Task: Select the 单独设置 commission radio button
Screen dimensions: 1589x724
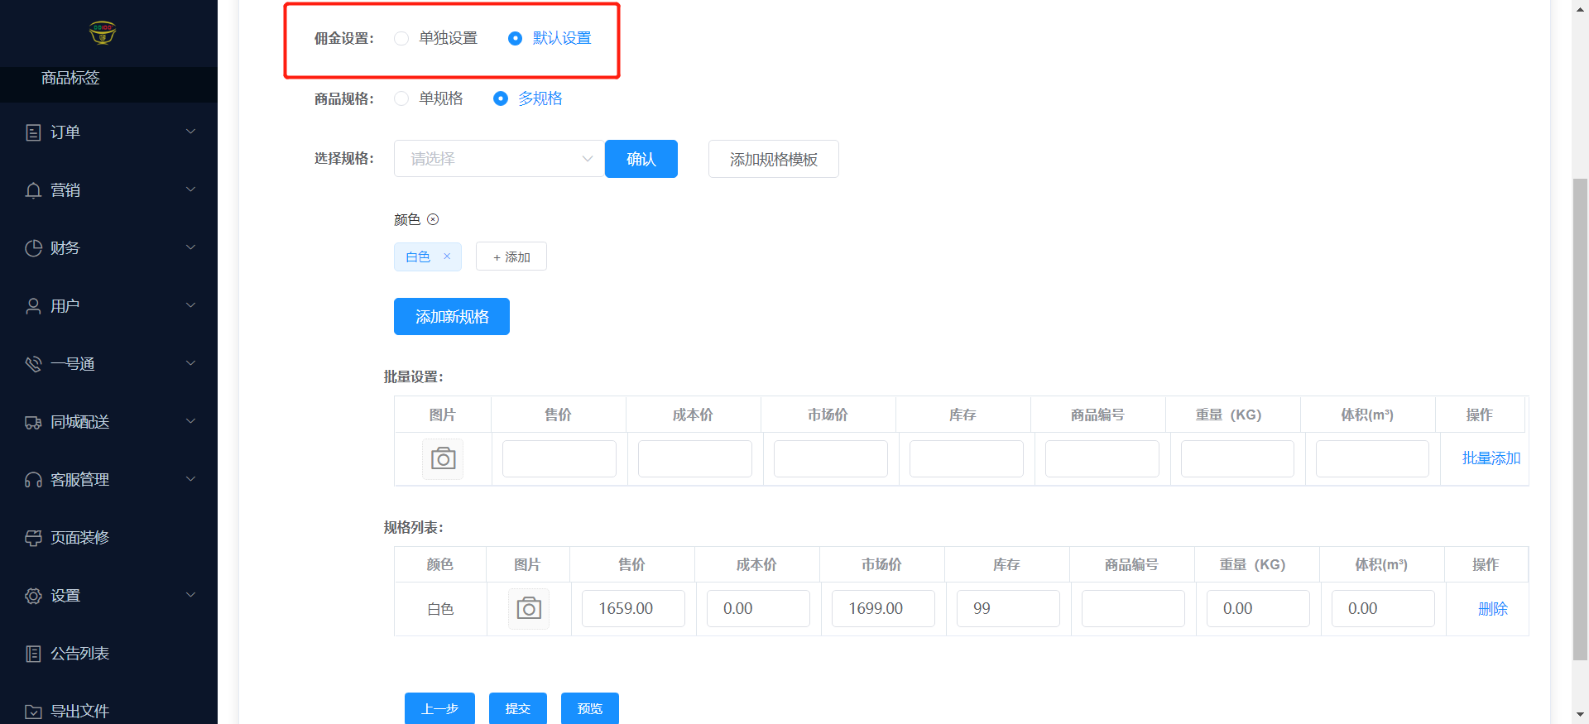Action: coord(401,38)
